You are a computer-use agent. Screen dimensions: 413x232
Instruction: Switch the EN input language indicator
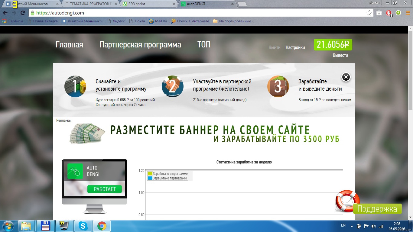(343, 225)
